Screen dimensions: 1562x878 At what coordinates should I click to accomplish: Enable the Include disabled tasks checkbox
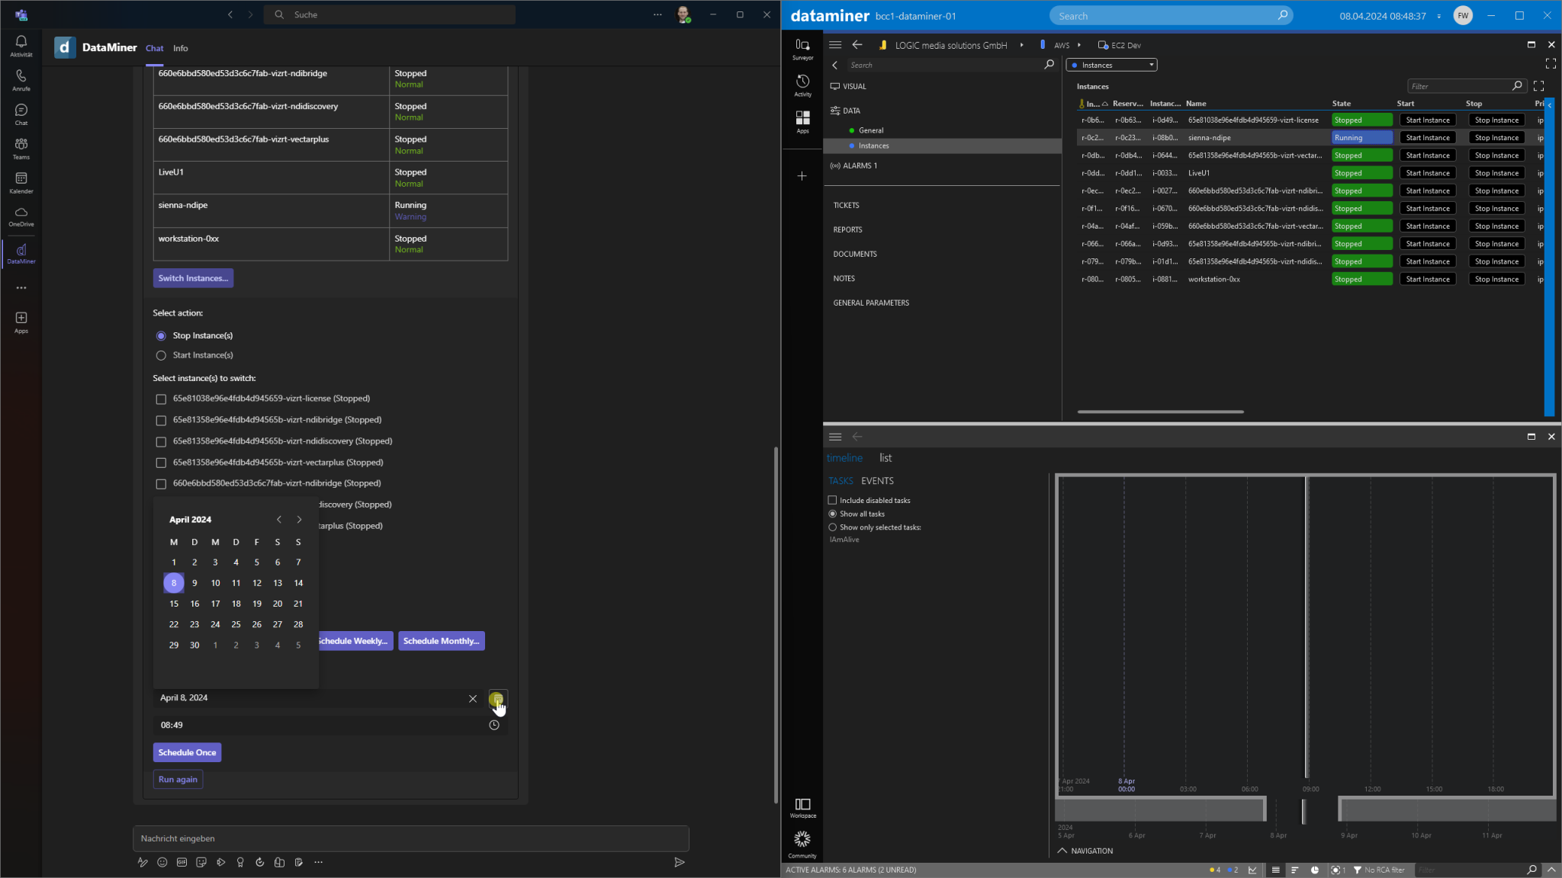click(832, 499)
